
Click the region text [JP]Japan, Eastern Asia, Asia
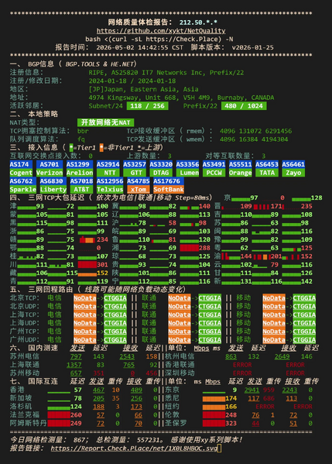point(143,89)
